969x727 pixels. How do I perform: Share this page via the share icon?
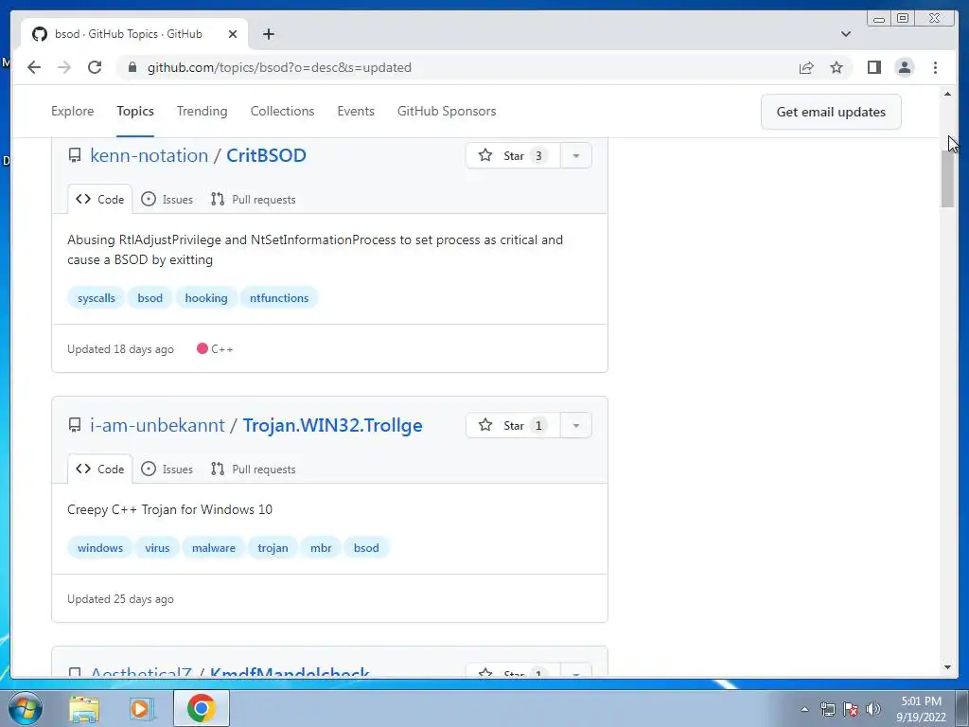[x=806, y=67]
